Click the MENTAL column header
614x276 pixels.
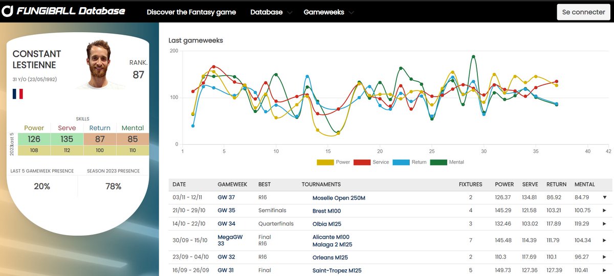pos(585,184)
